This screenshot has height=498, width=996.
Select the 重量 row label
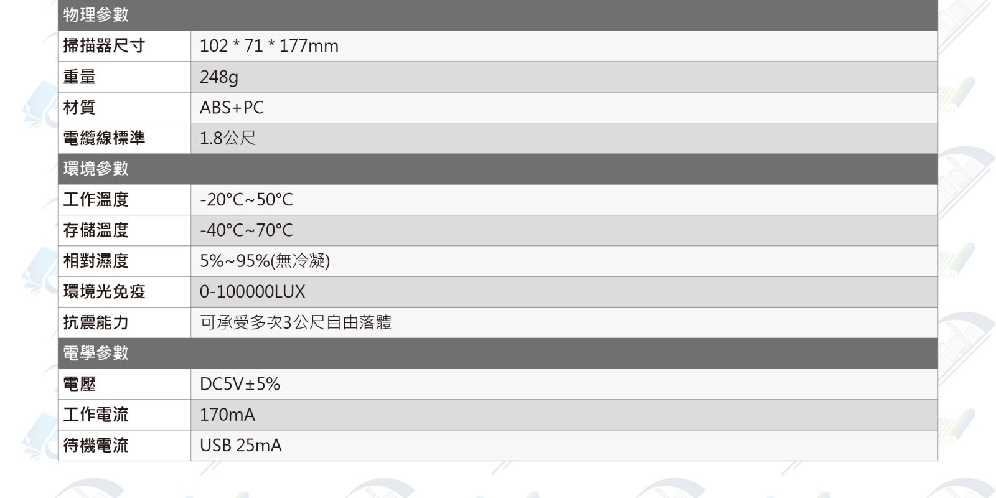(79, 77)
